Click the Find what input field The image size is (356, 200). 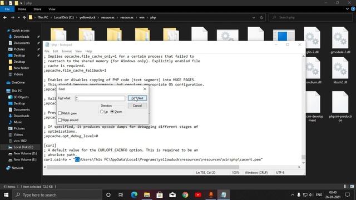pyautogui.click(x=100, y=98)
